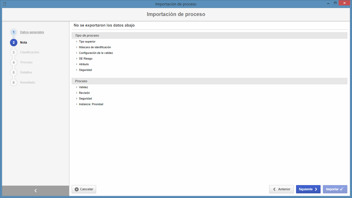Click the document icon in title bar
This screenshot has width=352, height=198.
[4, 4]
